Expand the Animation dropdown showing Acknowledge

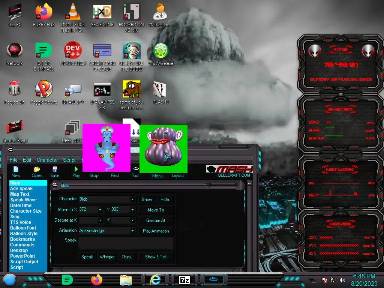coord(132,231)
